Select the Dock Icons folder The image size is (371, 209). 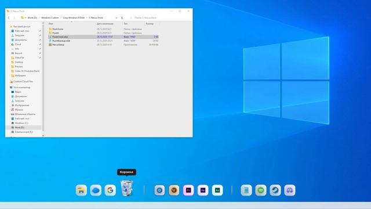coord(103,29)
